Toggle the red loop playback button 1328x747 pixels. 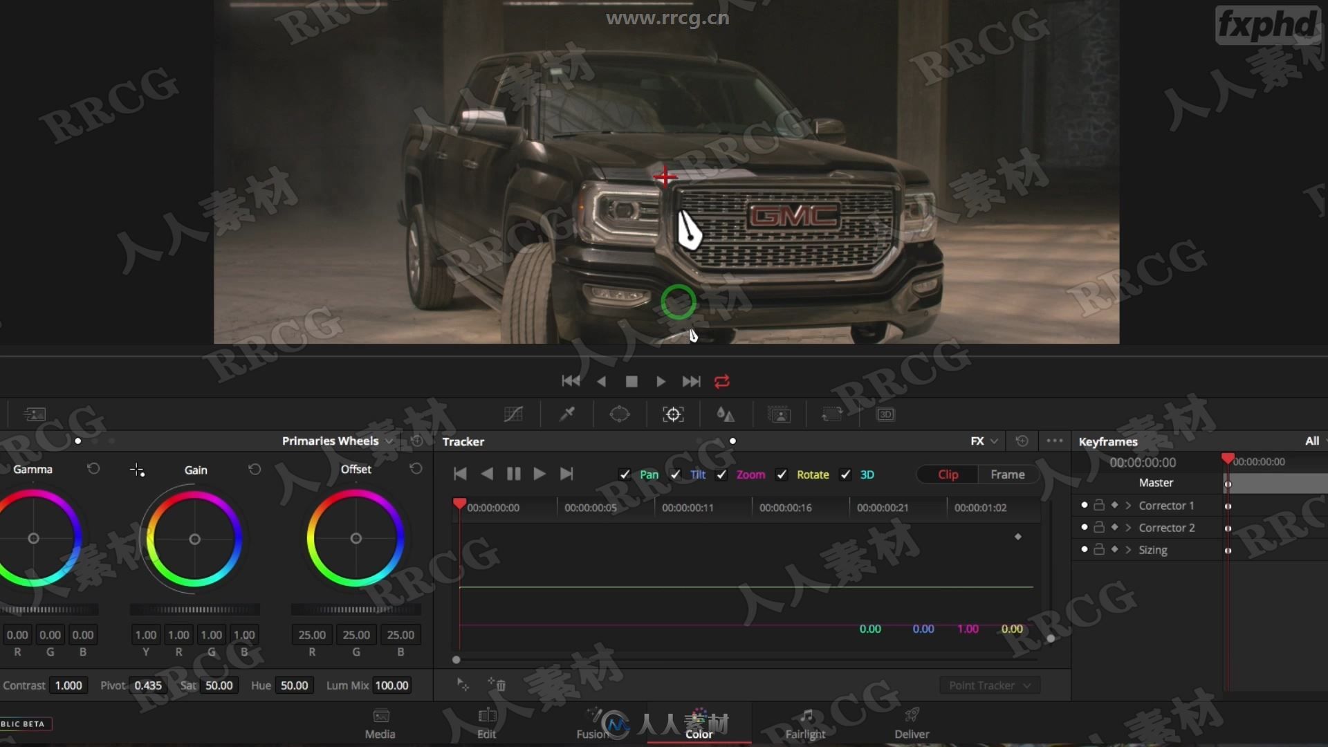(721, 381)
